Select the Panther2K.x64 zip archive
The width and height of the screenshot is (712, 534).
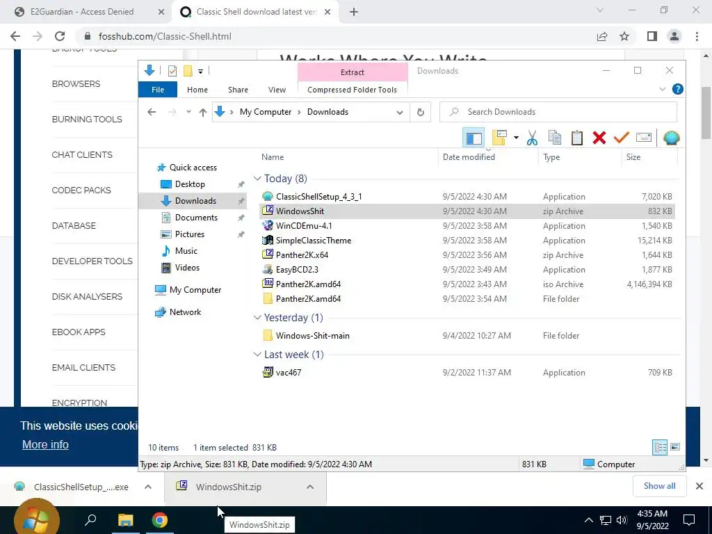click(x=467, y=254)
